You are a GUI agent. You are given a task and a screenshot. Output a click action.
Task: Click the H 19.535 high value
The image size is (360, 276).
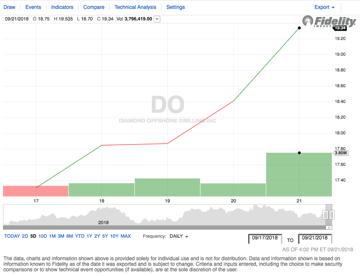[x=64, y=19]
